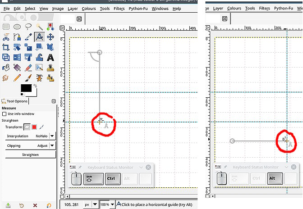This screenshot has height=209, width=303.
Task: Click Alt key in right Keyboard Status Monitor
Action: [x=275, y=178]
